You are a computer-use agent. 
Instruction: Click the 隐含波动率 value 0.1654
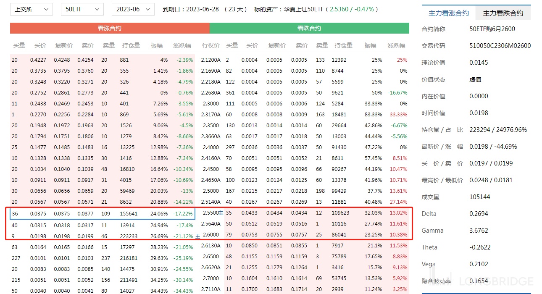pyautogui.click(x=479, y=281)
